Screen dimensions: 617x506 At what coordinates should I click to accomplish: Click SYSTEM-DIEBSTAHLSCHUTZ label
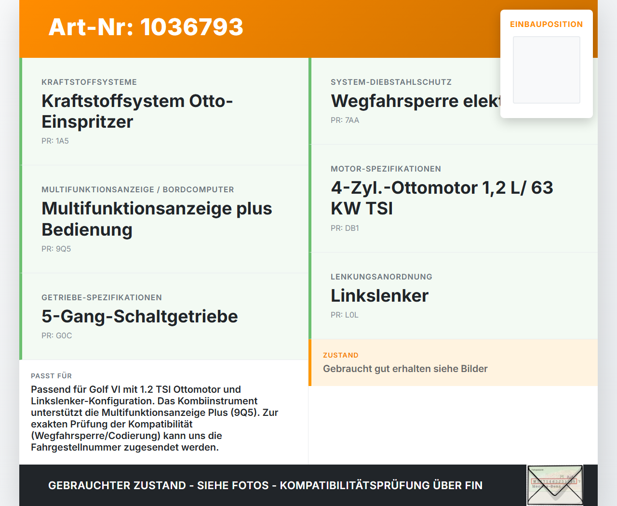391,82
